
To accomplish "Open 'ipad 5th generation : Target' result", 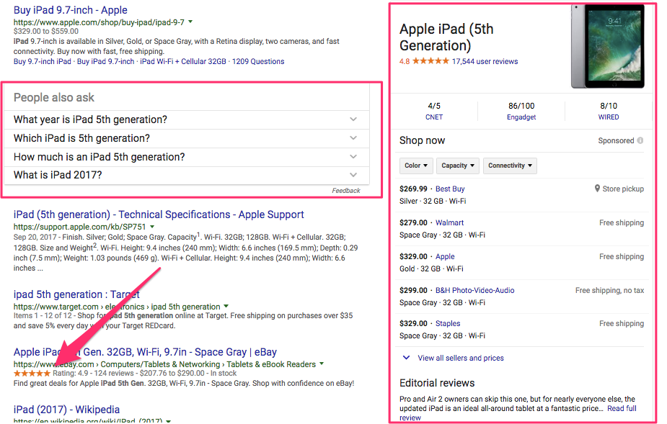I will click(x=76, y=294).
